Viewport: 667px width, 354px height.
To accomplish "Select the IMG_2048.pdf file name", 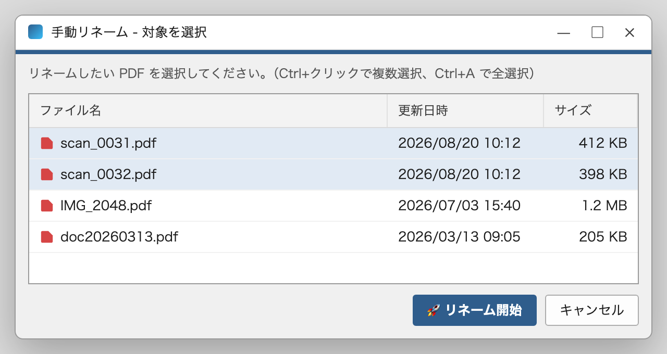I will point(106,206).
